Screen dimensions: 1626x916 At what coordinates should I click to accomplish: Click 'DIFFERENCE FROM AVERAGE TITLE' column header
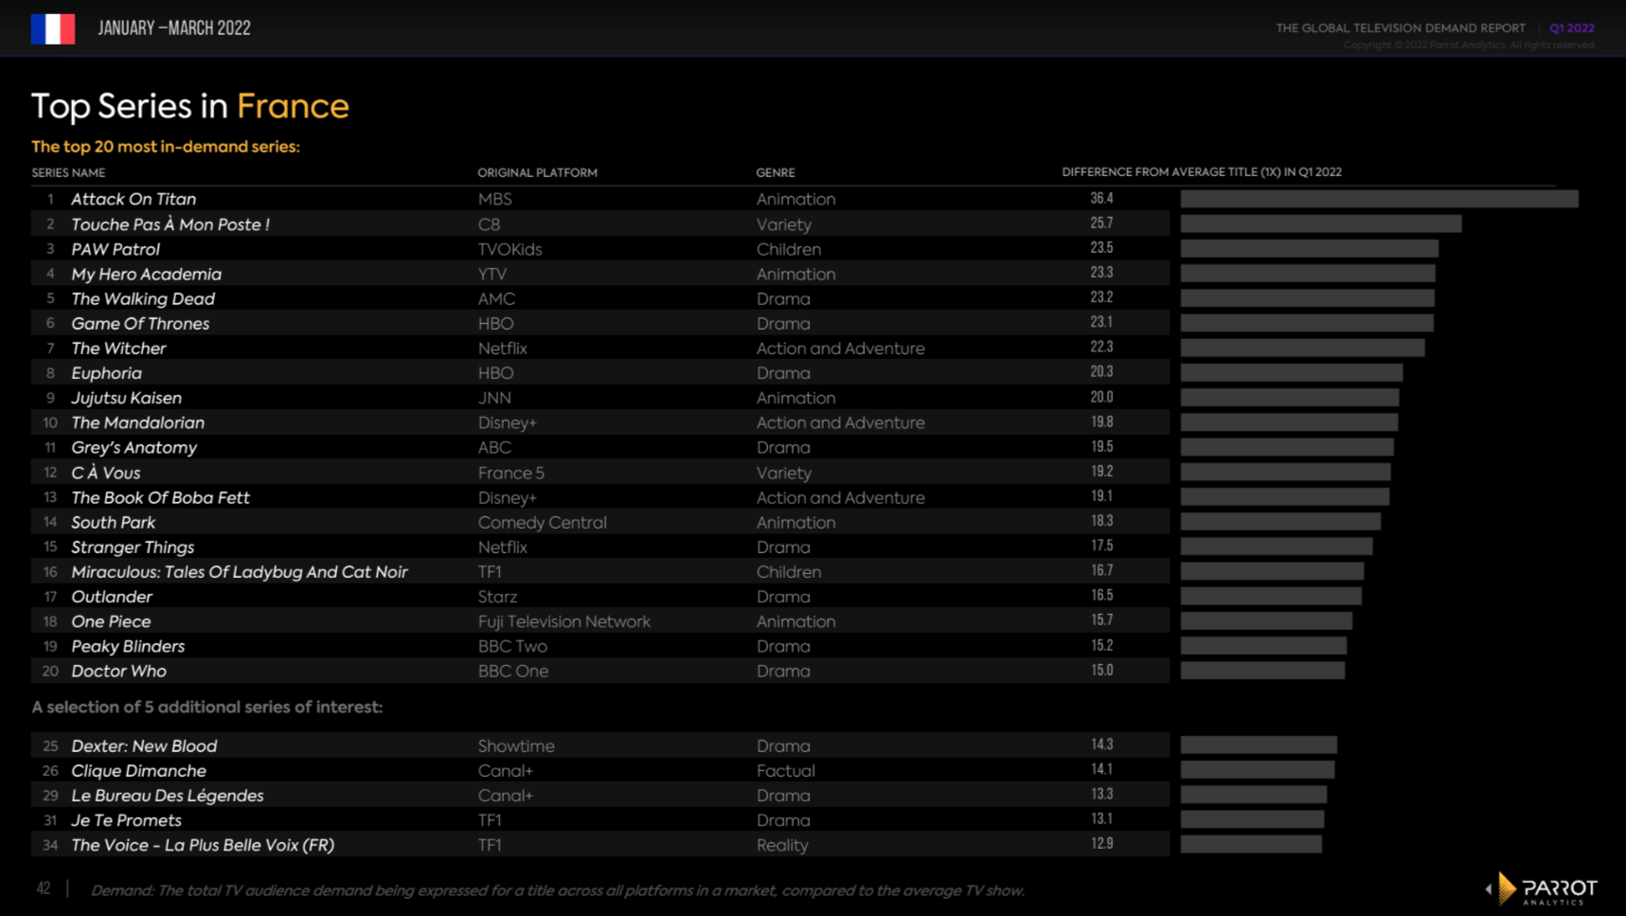(x=1201, y=171)
